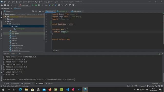Navigate back with the left arrow
Viewport: 164px width, 92px height.
[x=12, y=5]
